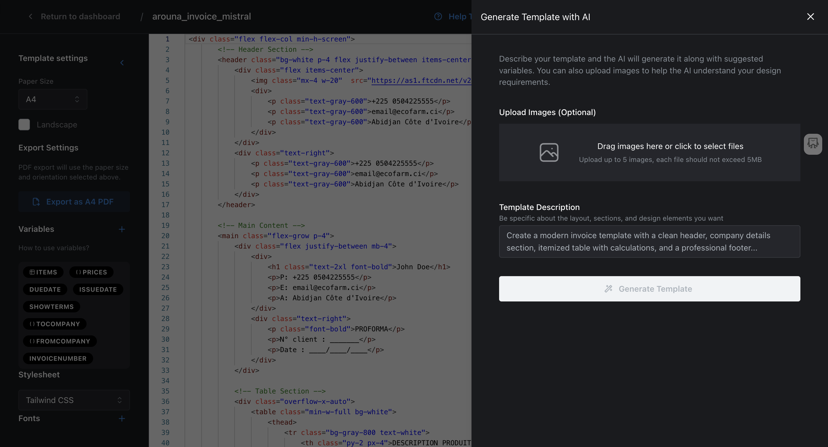Screen dimensions: 828x447
Task: Add a font with the plus icon
Action: (122, 418)
